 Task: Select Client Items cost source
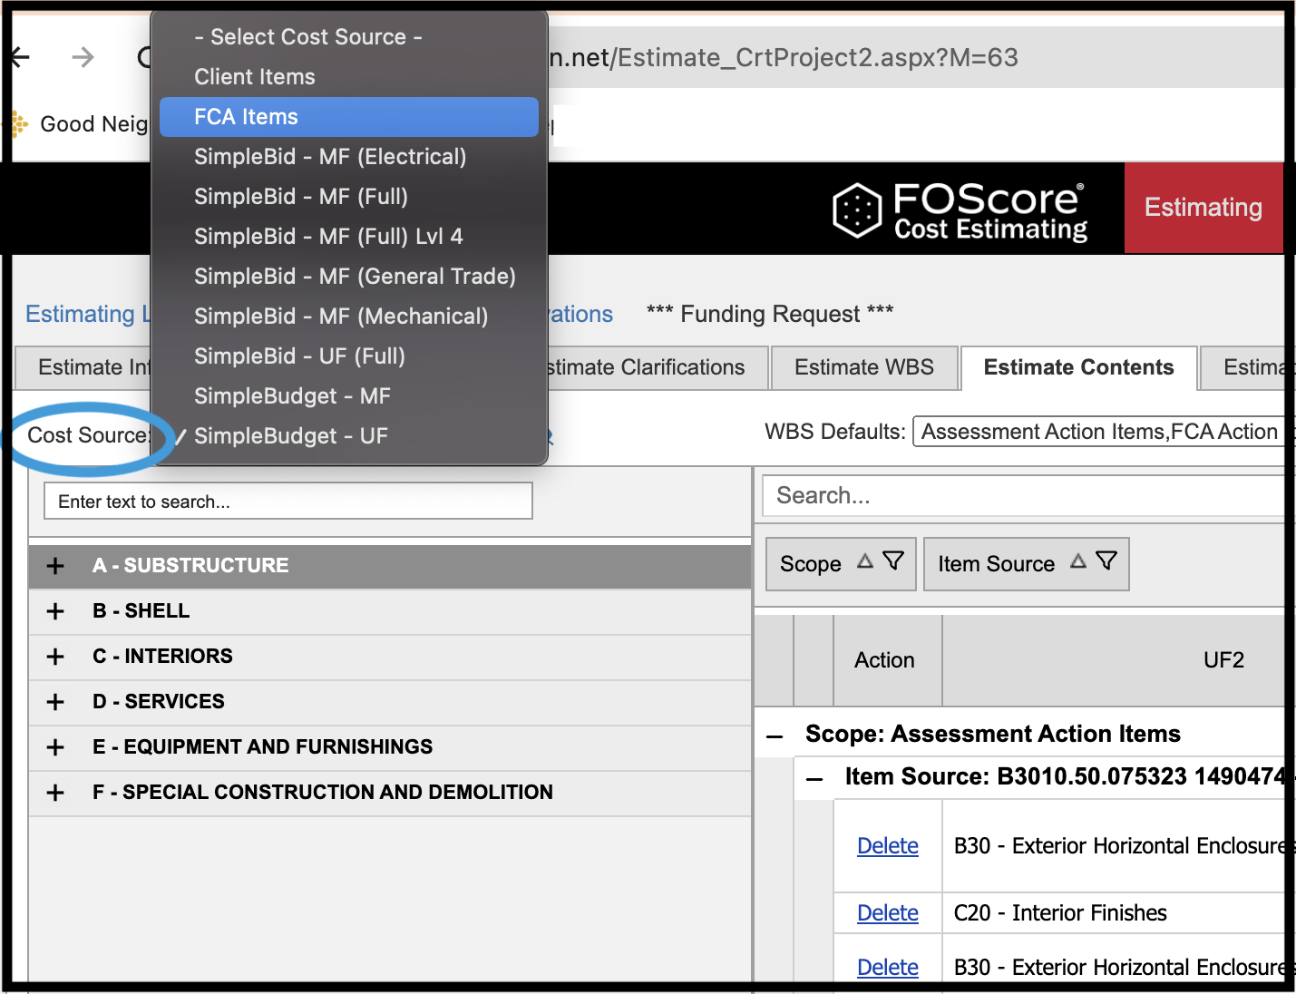pyautogui.click(x=349, y=77)
